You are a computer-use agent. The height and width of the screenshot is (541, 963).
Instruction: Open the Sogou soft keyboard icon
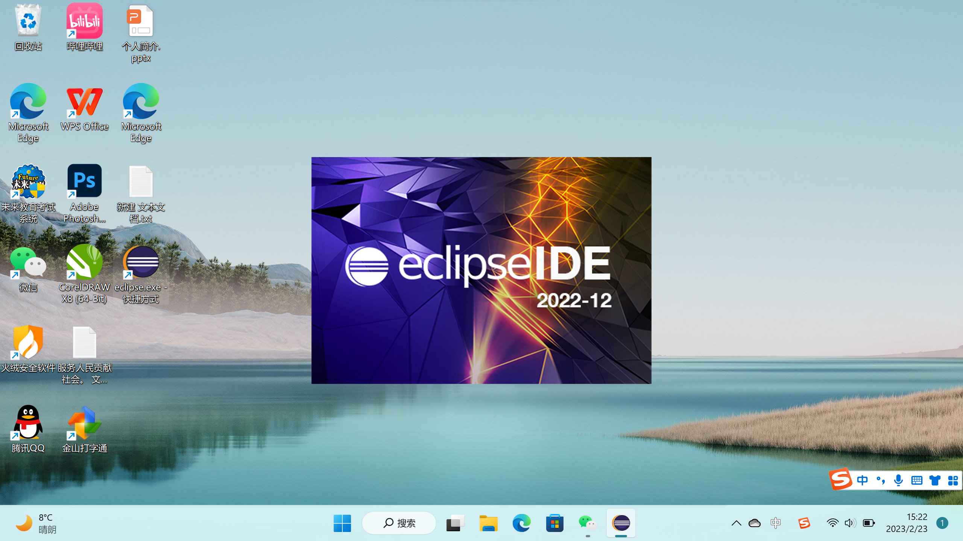[917, 480]
